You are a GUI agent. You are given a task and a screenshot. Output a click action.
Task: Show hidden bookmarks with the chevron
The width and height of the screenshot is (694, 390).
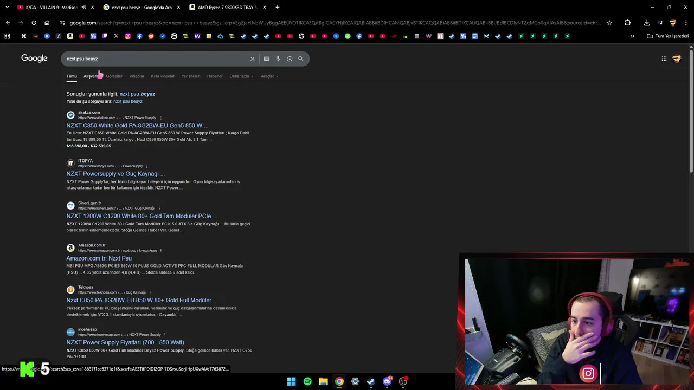(x=632, y=36)
